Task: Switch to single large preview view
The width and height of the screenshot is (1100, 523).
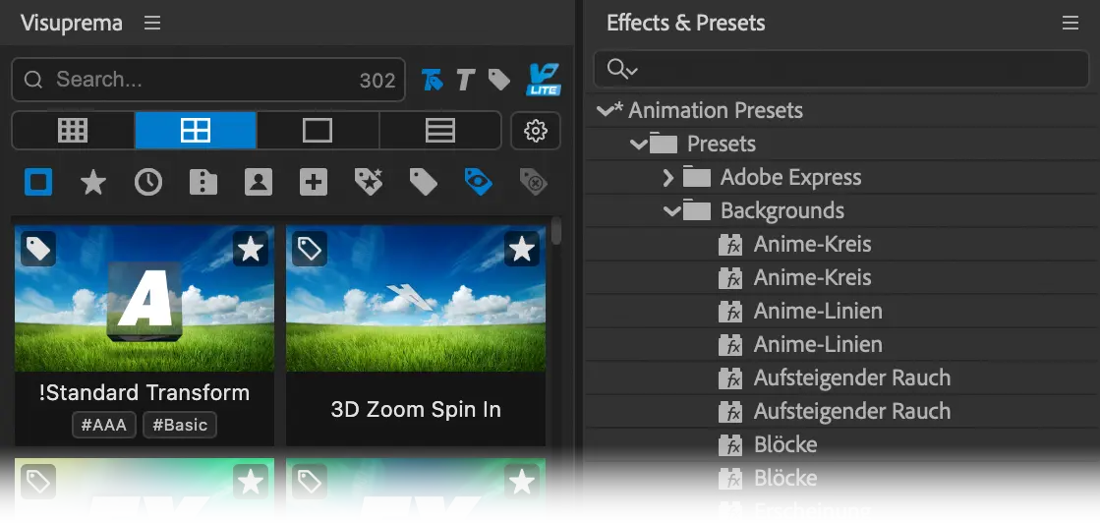Action: [318, 131]
